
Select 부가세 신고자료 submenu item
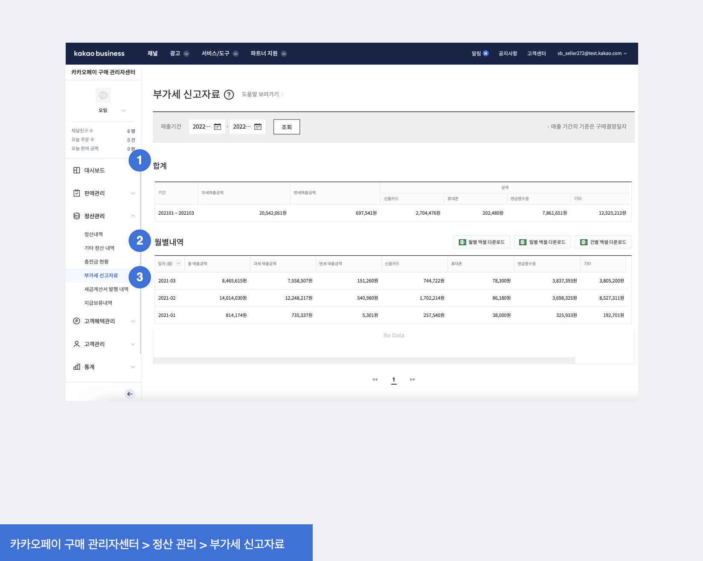pyautogui.click(x=101, y=275)
